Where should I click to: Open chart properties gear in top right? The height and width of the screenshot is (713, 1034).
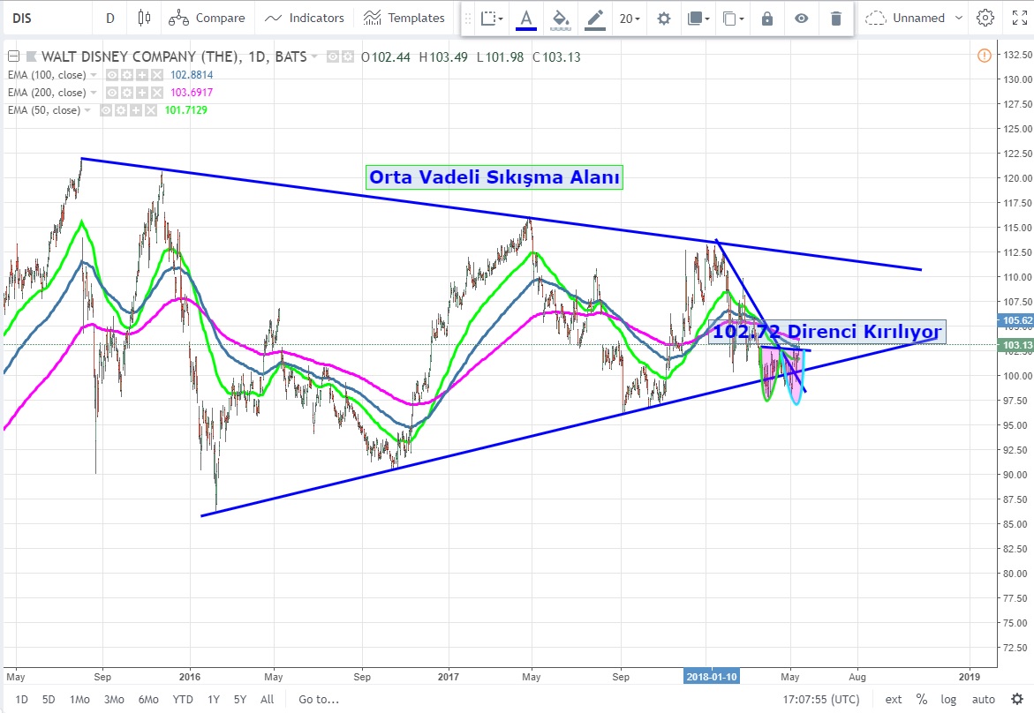[985, 18]
